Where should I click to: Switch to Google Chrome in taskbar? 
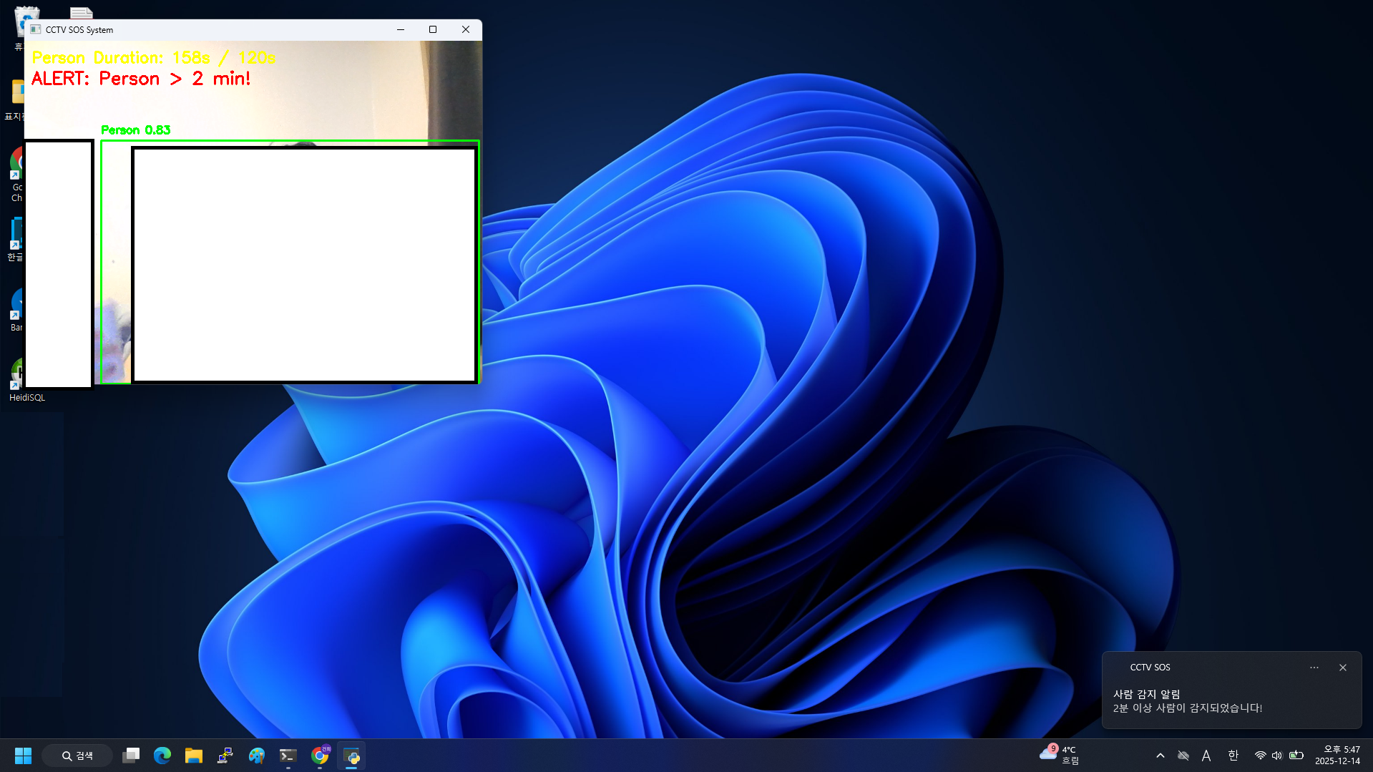(320, 756)
